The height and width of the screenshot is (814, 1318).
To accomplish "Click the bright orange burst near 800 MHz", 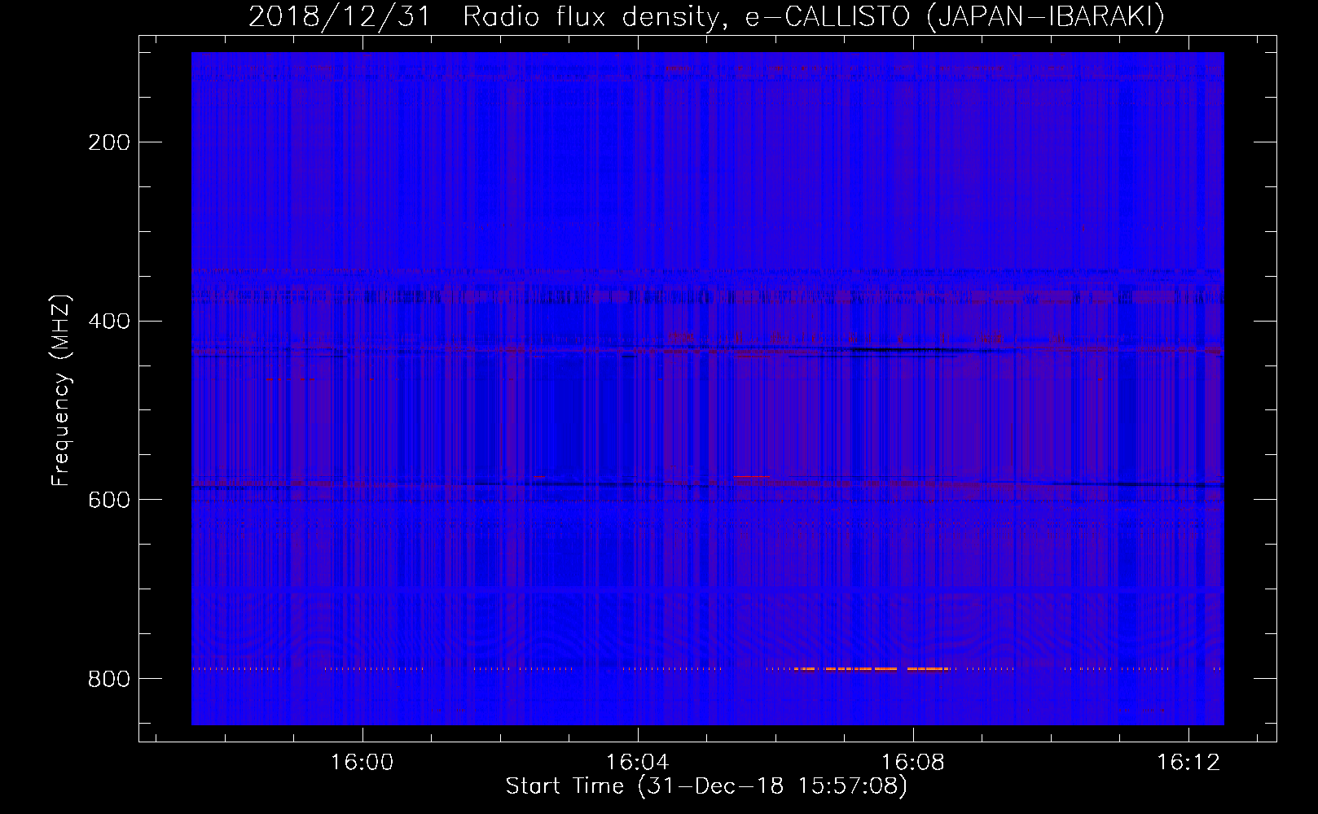I will coord(872,669).
